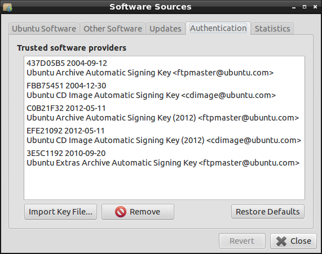Show the Statistics tab
Image resolution: width=322 pixels, height=254 pixels.
tap(272, 29)
